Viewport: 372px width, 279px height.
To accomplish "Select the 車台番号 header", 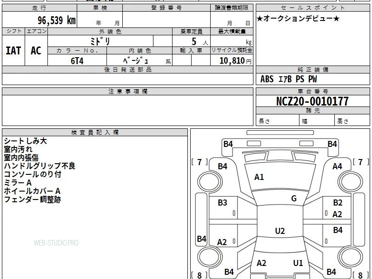I will tap(312, 91).
